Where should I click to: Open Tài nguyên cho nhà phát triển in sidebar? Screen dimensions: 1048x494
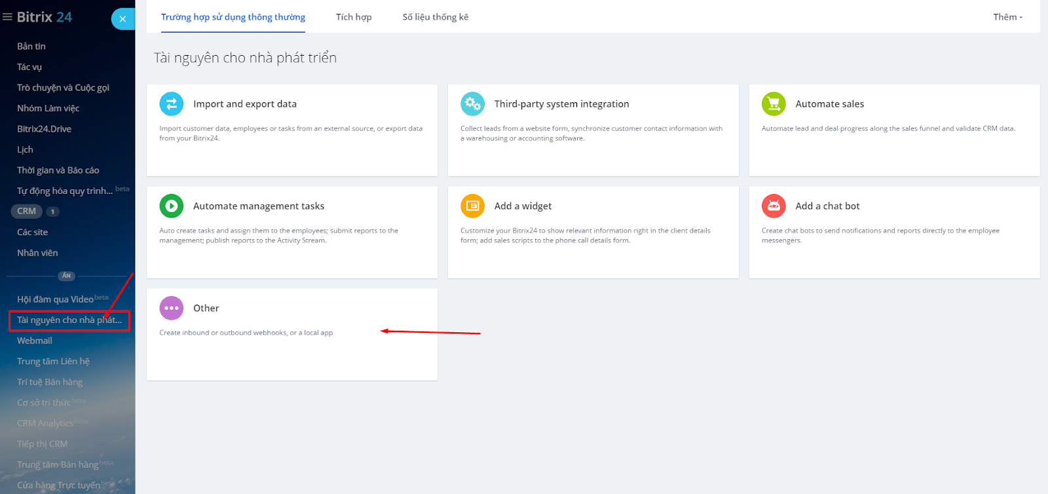tap(69, 320)
